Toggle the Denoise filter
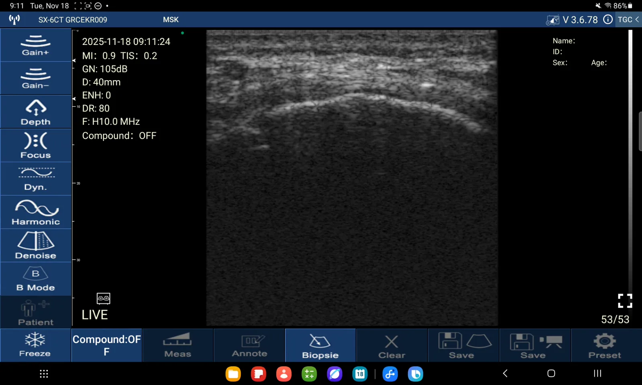This screenshot has height=385, width=642. coord(36,245)
